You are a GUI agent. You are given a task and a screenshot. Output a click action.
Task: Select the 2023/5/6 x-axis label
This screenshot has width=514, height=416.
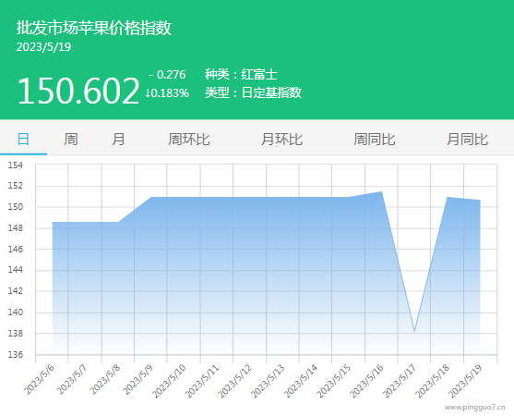(x=39, y=379)
